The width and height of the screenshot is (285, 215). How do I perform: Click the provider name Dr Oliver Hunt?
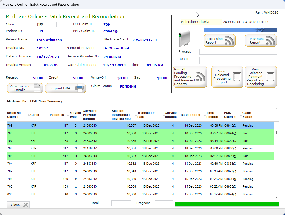(116, 48)
